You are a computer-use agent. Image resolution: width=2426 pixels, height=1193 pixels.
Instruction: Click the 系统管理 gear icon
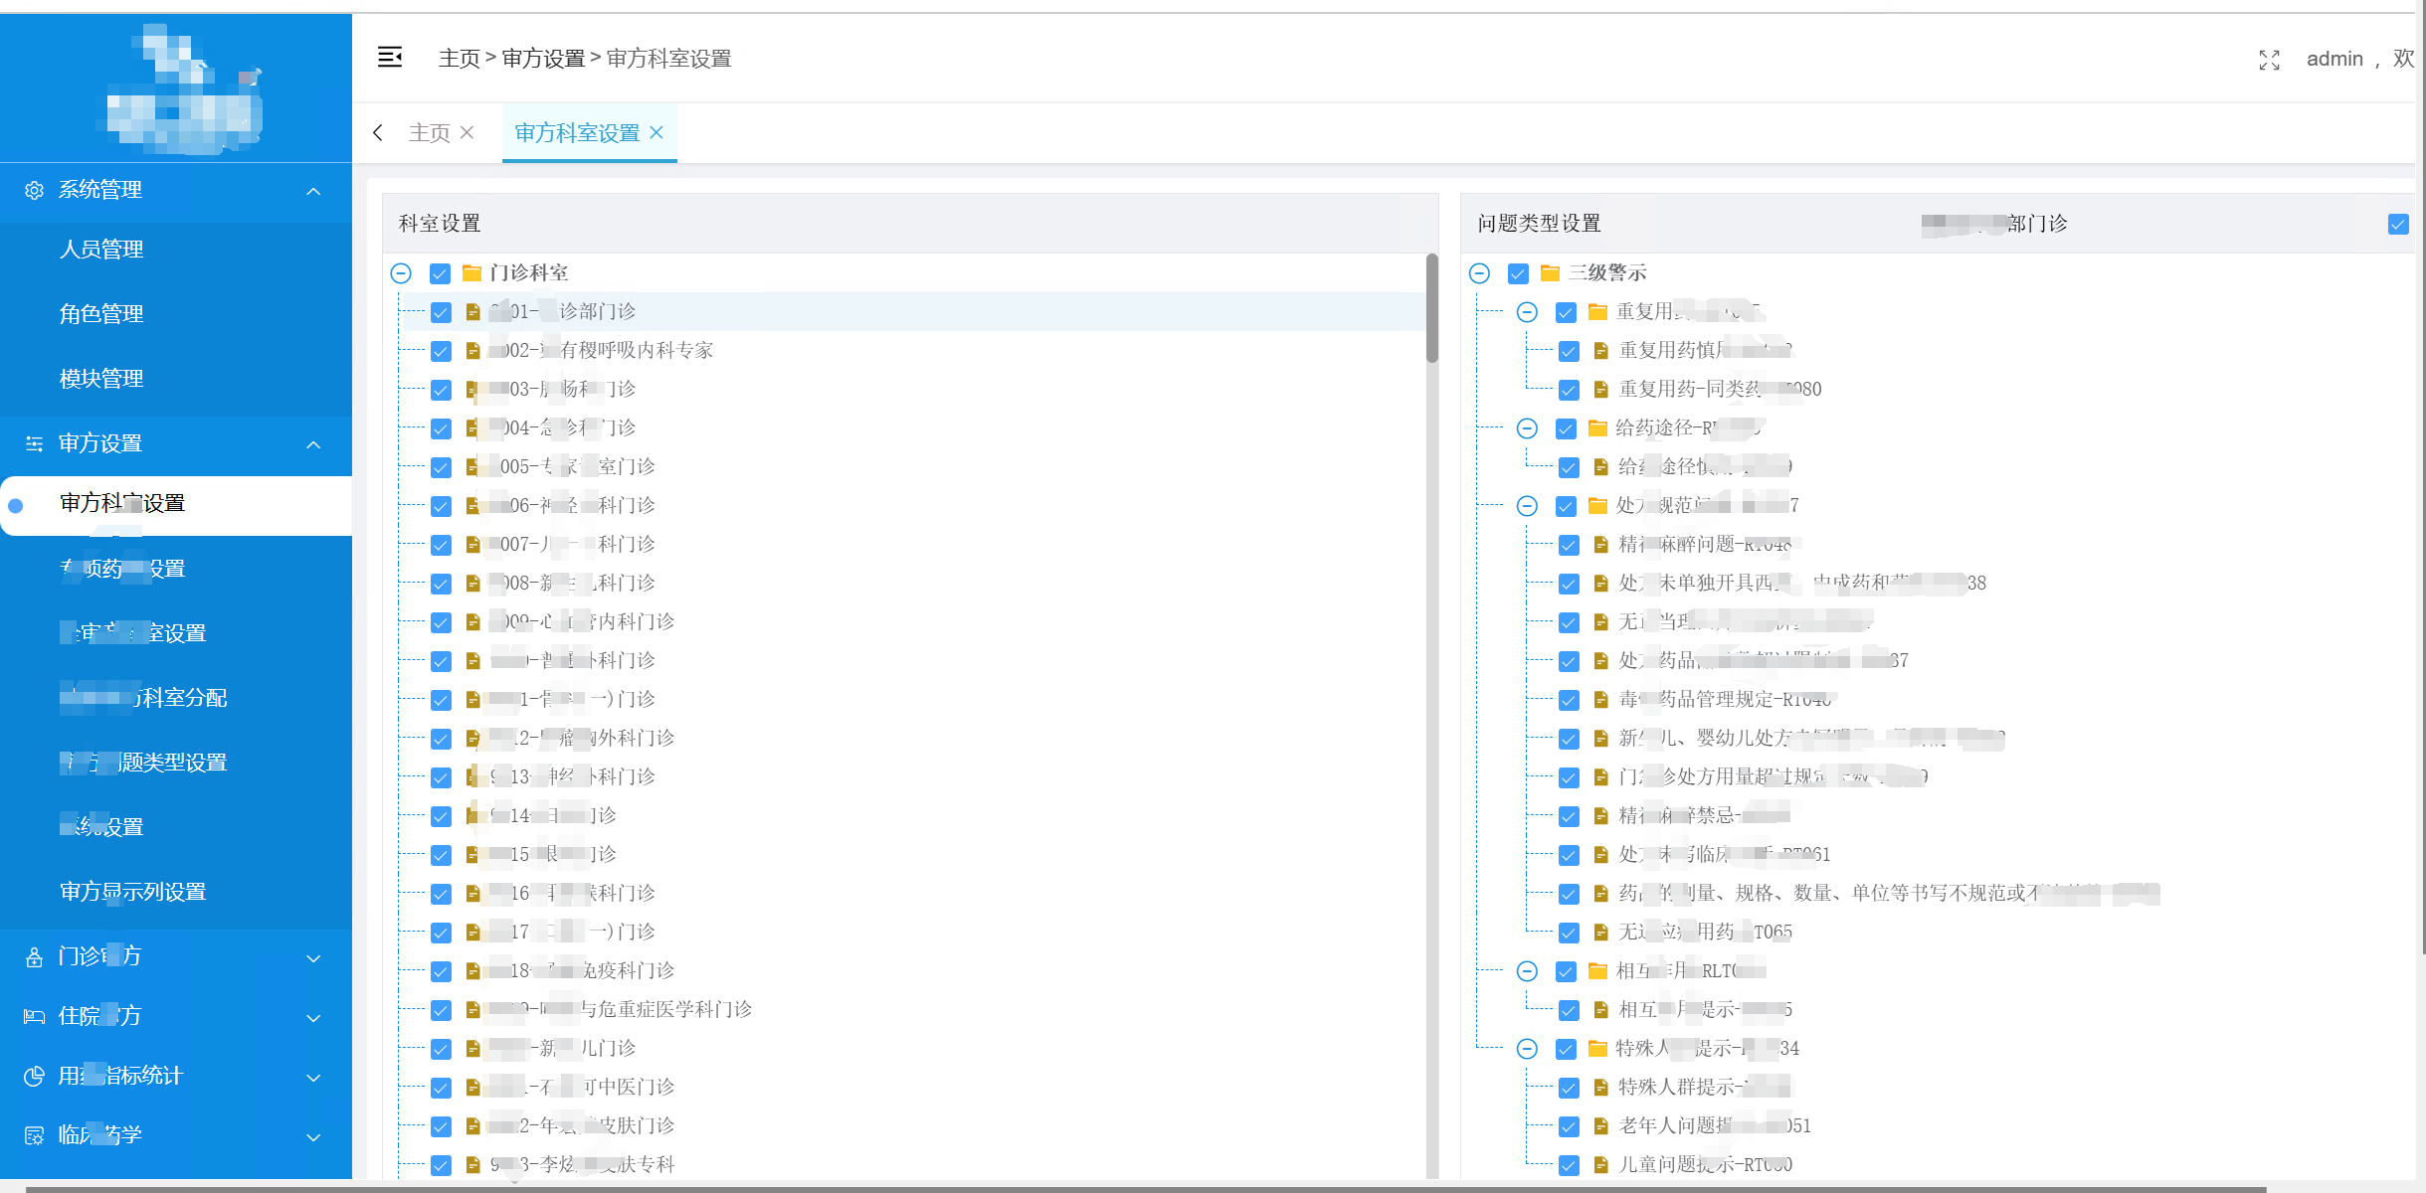[x=34, y=190]
